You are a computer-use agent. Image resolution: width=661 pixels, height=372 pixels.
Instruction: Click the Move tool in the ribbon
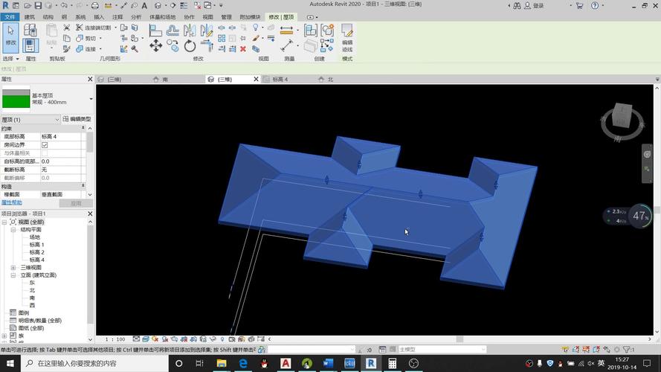tap(155, 46)
